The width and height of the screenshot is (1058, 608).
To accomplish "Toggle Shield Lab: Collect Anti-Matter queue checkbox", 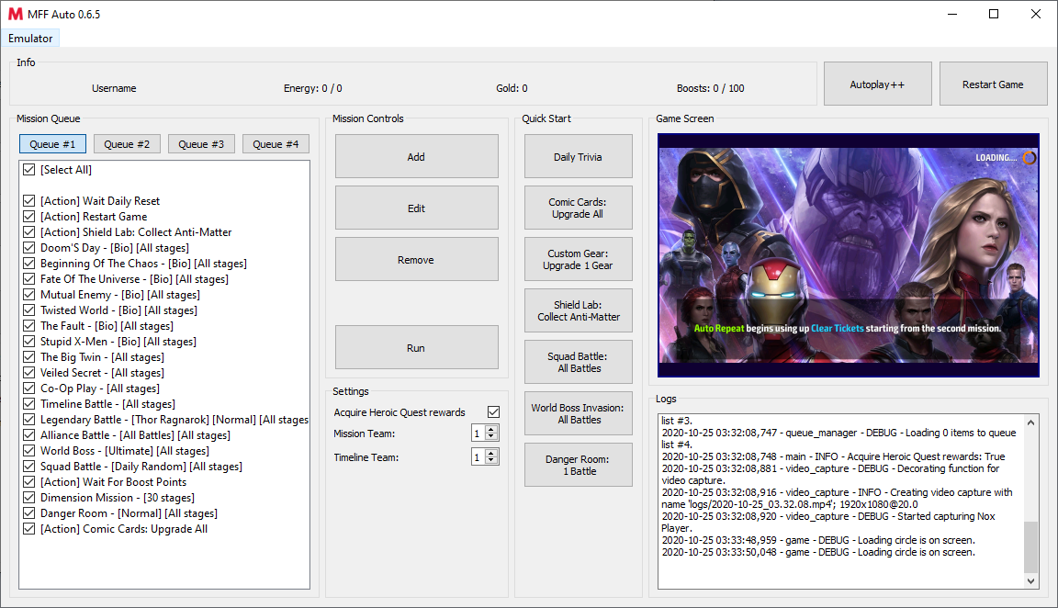I will (x=29, y=232).
